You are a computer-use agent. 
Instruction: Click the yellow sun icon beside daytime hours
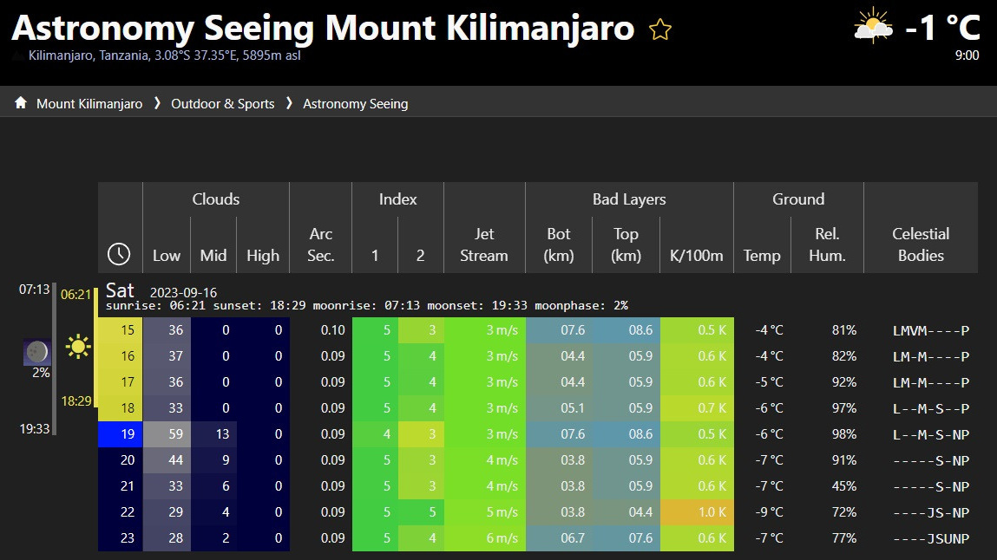[78, 348]
